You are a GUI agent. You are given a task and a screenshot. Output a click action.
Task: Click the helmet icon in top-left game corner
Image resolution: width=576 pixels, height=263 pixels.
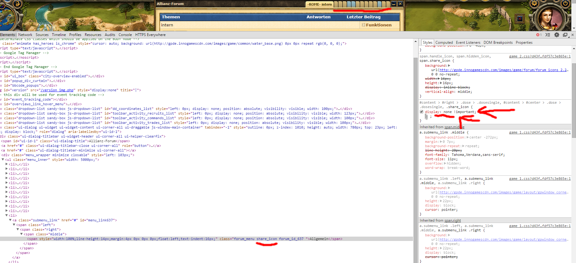pyautogui.click(x=18, y=4)
